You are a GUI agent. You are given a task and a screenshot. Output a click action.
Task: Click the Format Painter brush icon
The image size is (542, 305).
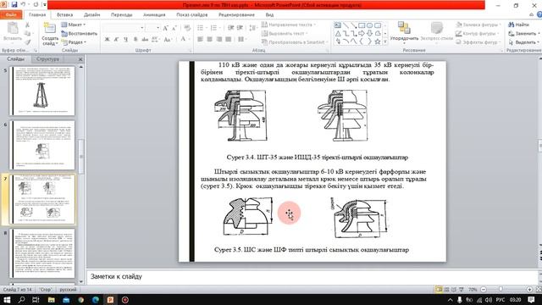(27, 42)
